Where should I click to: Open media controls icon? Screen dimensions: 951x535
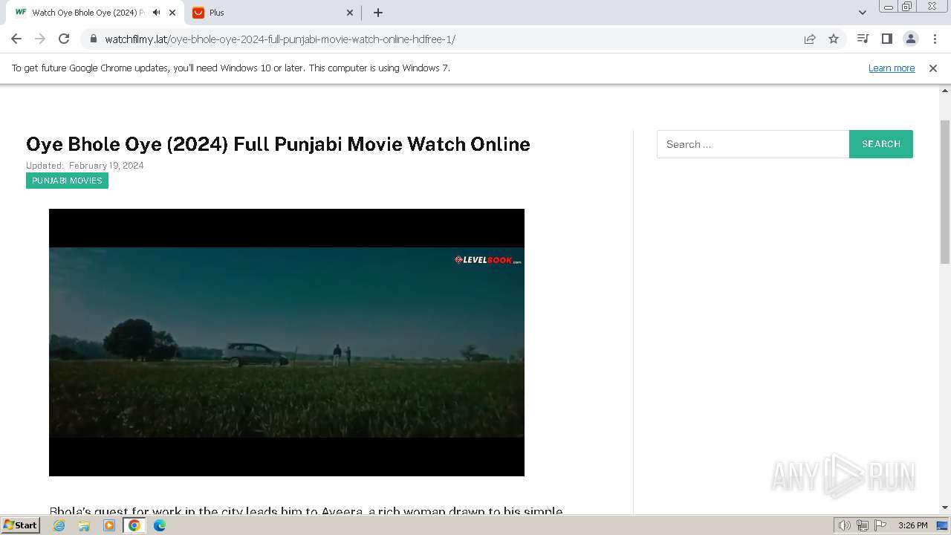[863, 39]
